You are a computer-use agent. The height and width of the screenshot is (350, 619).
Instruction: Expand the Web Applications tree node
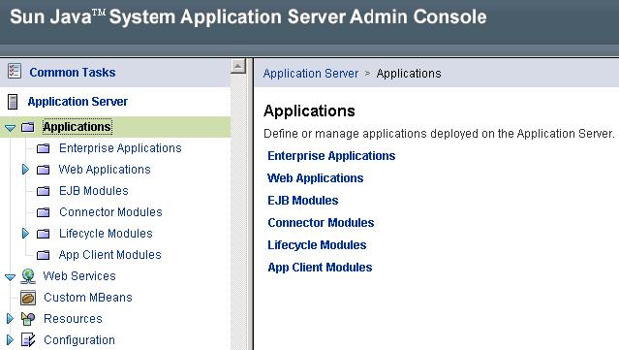point(25,170)
